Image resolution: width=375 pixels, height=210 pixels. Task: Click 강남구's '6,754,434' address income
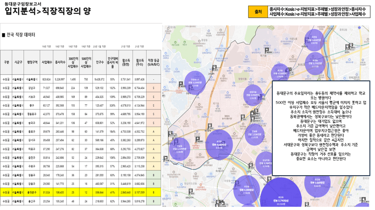[x=139, y=88]
